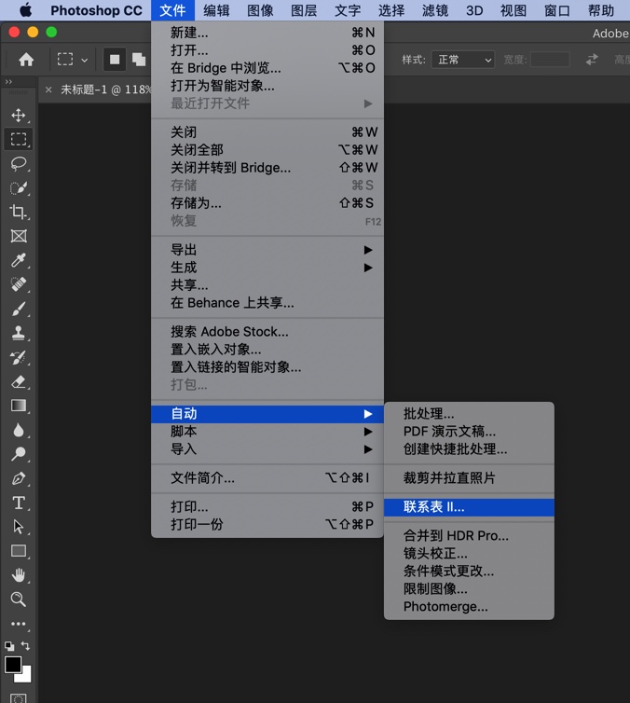Select the Lasso tool
630x703 pixels.
point(18,164)
